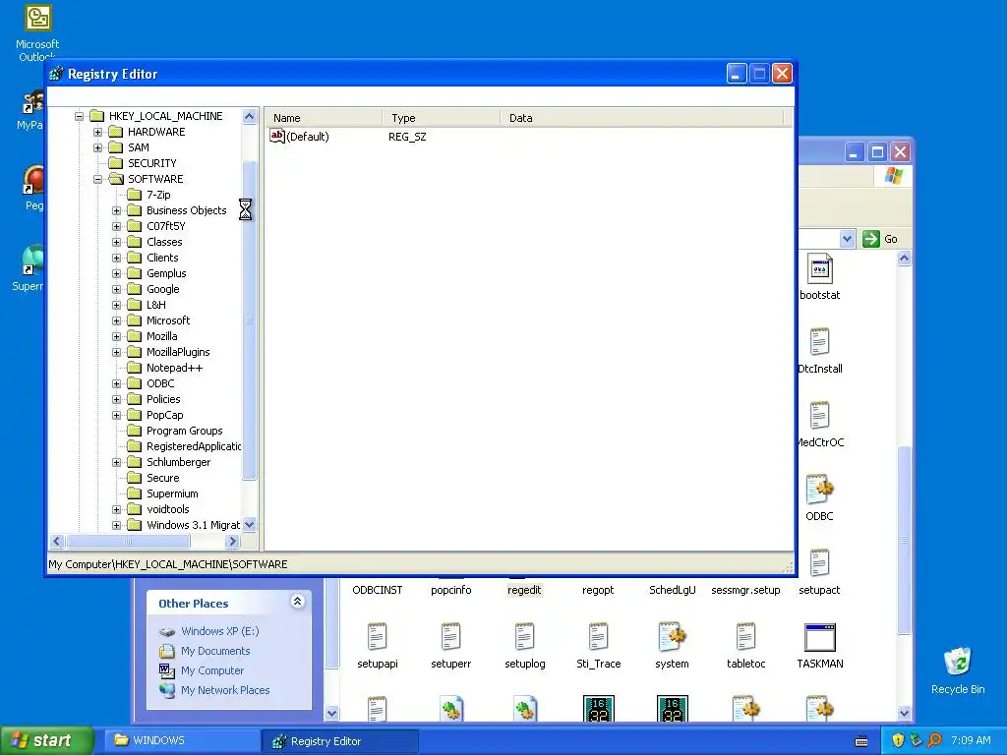Screen dimensions: 1007x755
Task: Select the TASKMAN application icon
Action: [x=819, y=637]
